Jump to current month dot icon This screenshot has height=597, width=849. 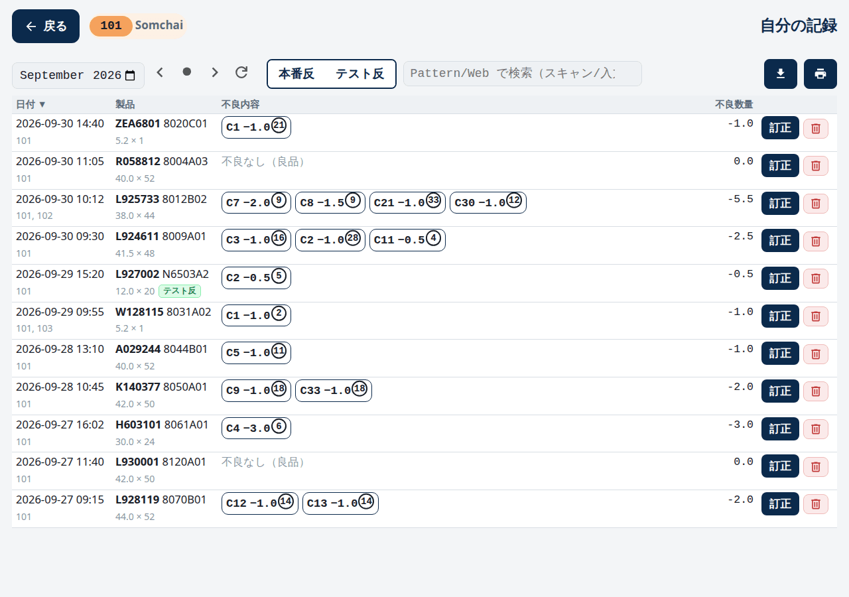tap(187, 72)
